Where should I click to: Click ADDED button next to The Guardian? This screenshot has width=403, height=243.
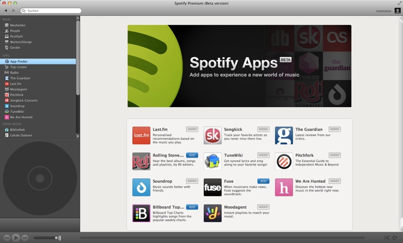click(x=335, y=129)
